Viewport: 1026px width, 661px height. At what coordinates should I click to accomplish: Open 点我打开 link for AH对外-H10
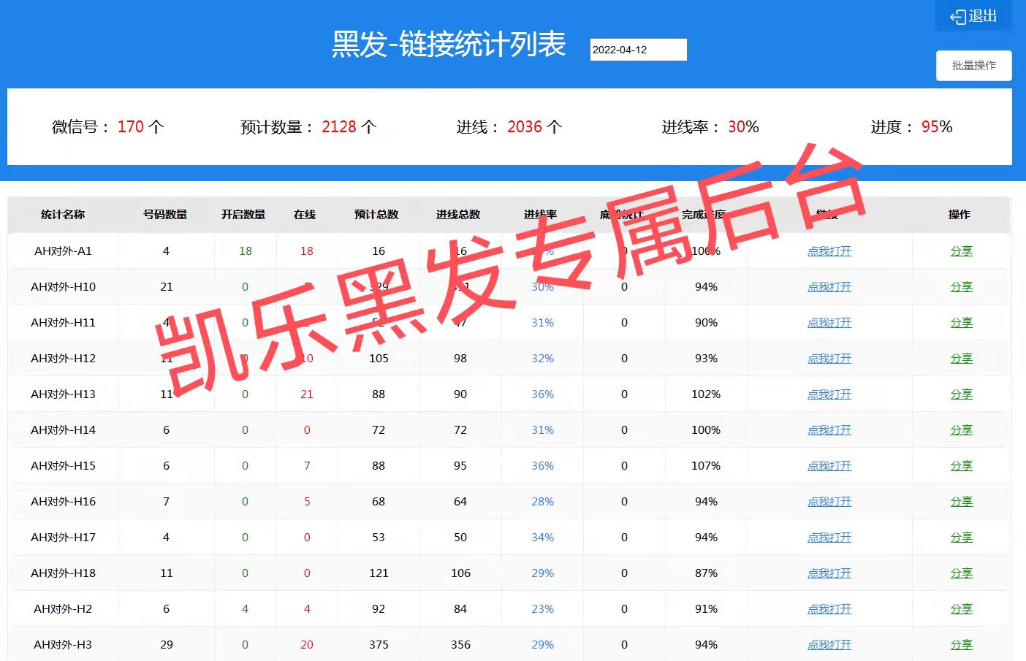829,287
